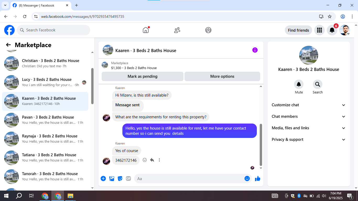
Task: Open the Home feed icon
Action: click(146, 30)
